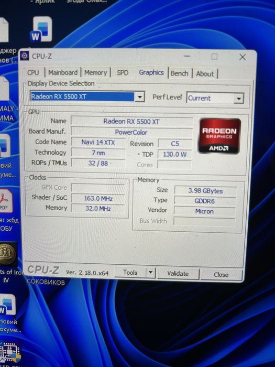
Task: Click the 32.0 MHz memory clock value
Action: coord(98,208)
